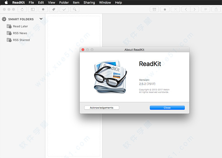Open the ReadKit application menu

click(18, 3)
